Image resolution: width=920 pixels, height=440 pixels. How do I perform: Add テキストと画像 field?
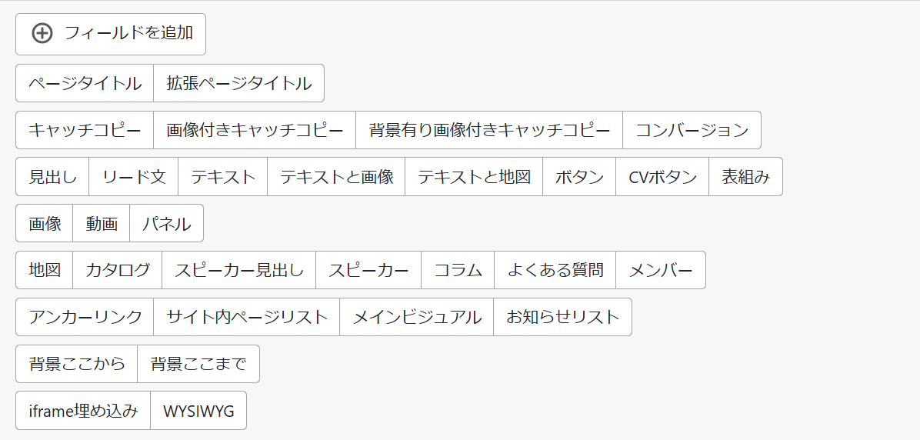[x=336, y=177]
